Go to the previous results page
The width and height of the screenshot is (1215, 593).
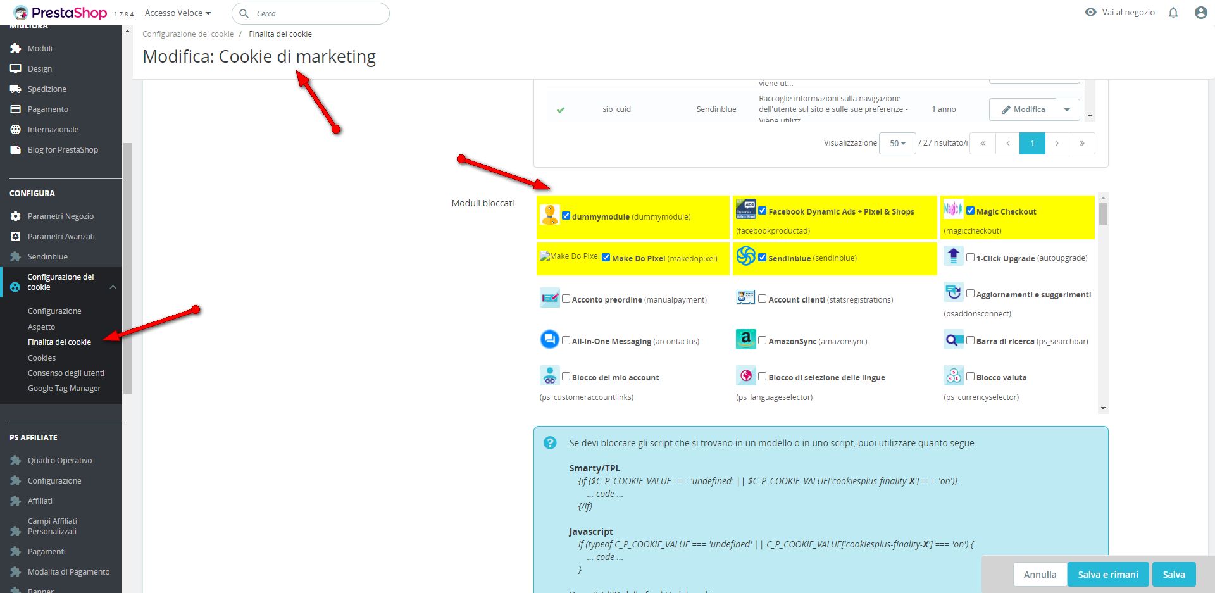[1007, 143]
